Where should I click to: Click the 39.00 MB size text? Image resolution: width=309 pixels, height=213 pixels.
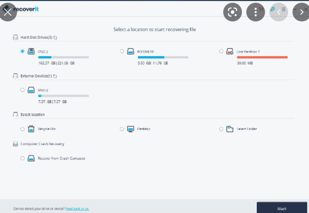coord(245,63)
